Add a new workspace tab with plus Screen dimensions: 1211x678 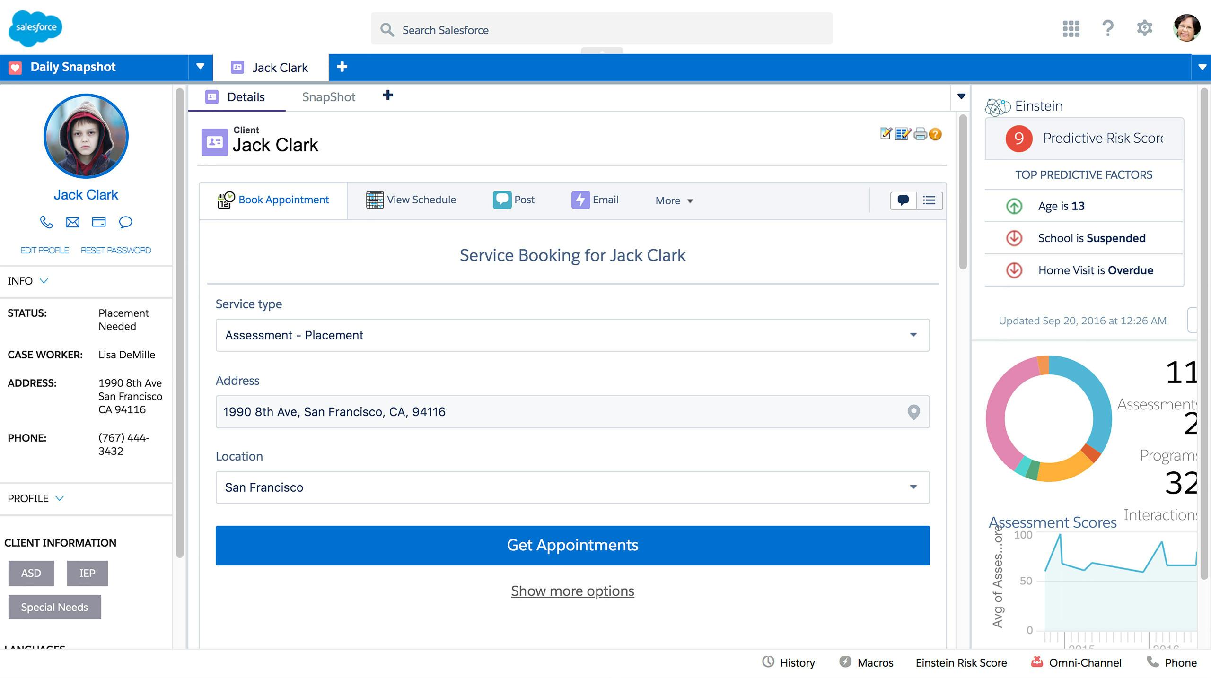coord(342,67)
